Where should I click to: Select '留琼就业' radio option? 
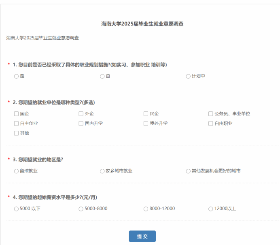[16, 171]
